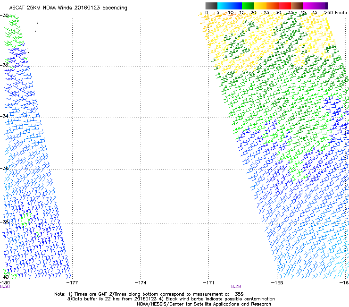The image size is (349, 307).
Task: Click the -180 longitude axis label
Action: click(5, 283)
